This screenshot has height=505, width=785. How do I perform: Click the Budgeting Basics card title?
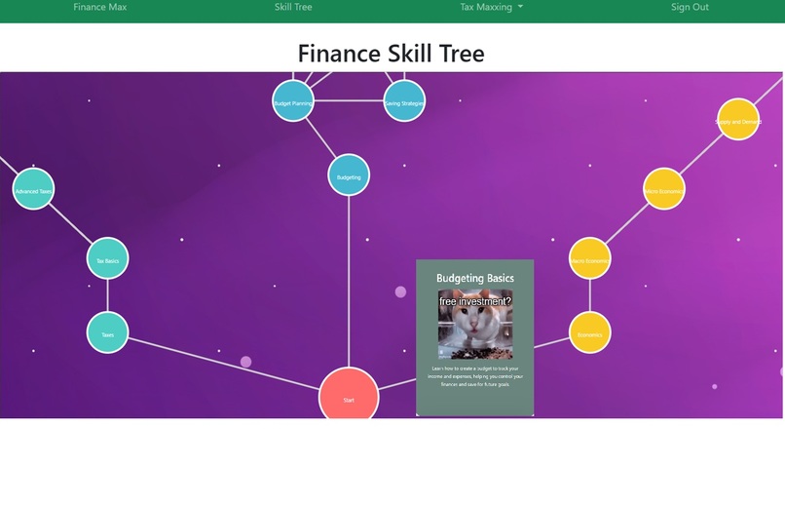click(475, 278)
